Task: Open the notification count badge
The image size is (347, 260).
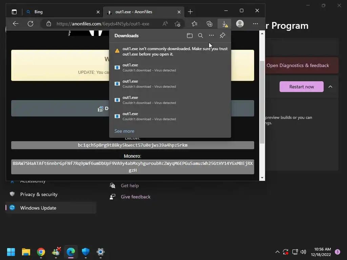Action: coord(338,252)
